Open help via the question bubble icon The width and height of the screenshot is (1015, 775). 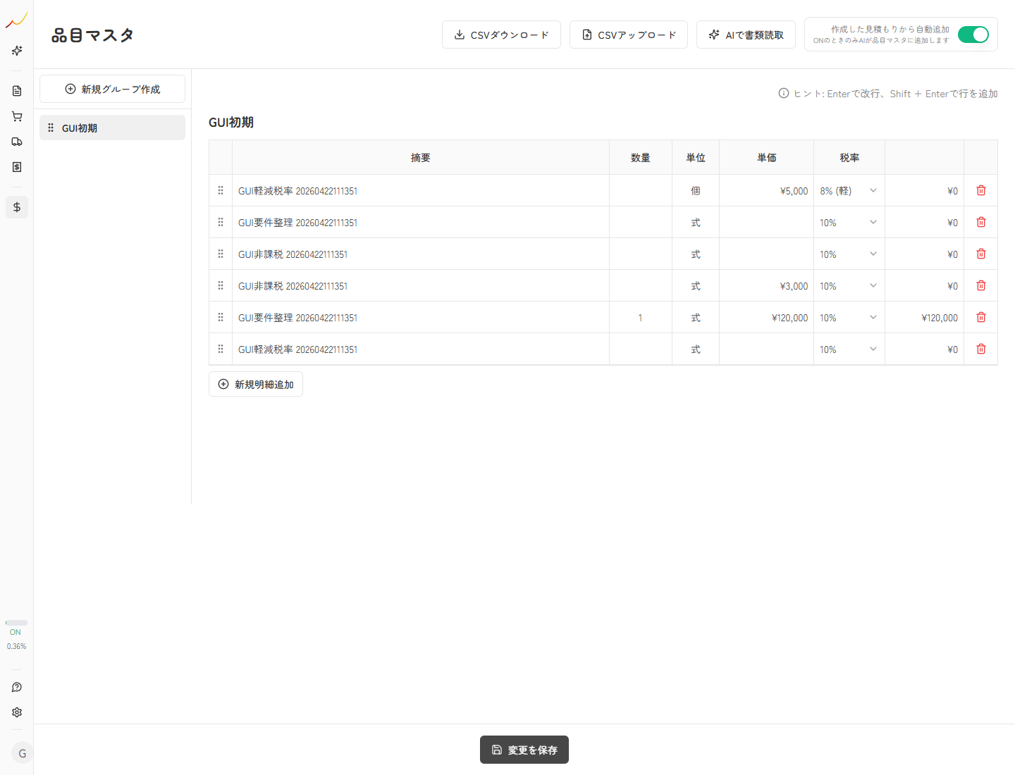tap(16, 687)
